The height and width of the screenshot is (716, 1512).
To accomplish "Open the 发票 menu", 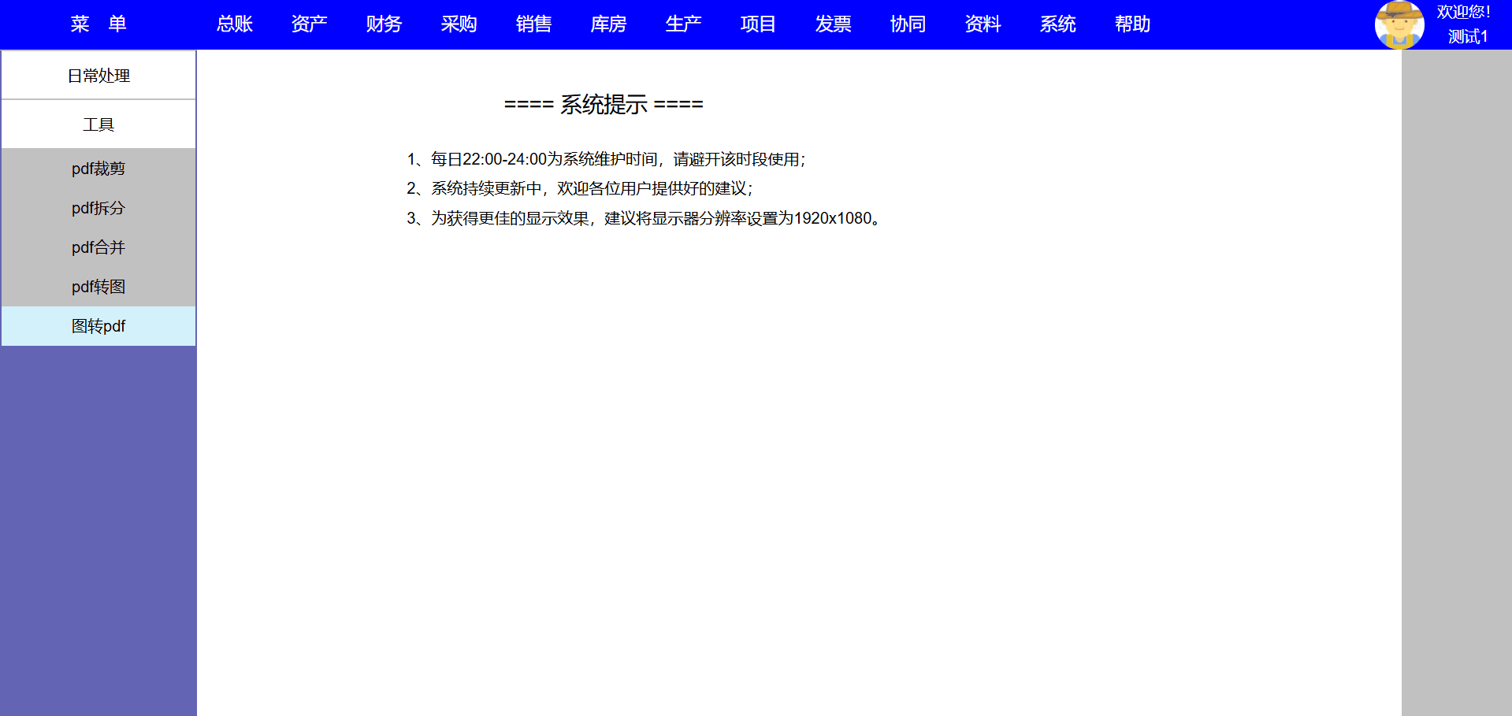I will (833, 24).
